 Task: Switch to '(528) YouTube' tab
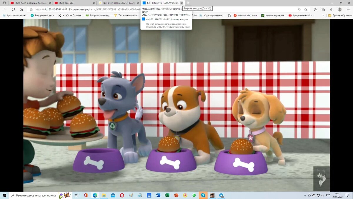coord(74,3)
